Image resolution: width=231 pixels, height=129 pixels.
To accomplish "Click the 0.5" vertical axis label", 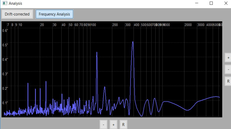I will coord(5,45).
